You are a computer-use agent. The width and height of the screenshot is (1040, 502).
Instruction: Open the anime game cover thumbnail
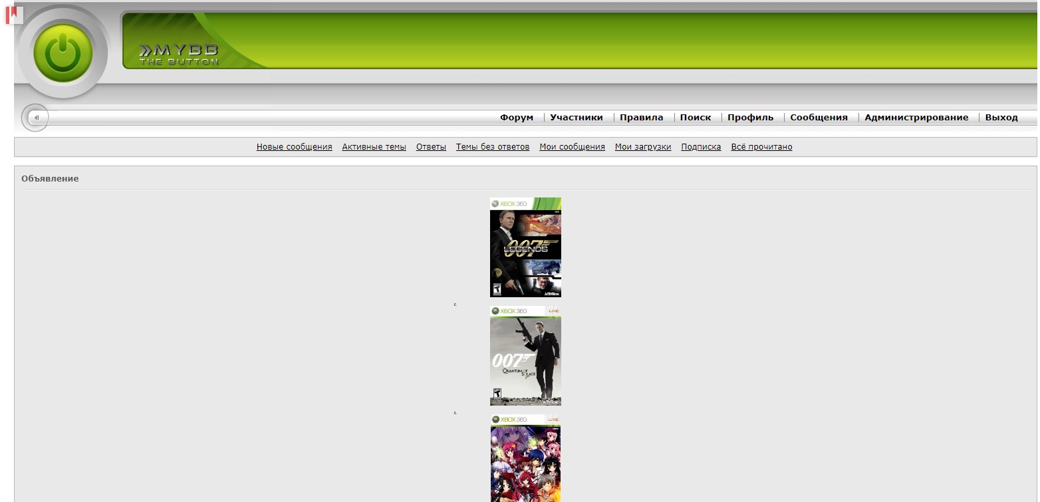click(x=525, y=458)
